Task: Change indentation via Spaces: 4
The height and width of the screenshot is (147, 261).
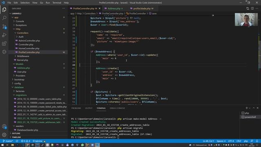Action: (x=221, y=141)
